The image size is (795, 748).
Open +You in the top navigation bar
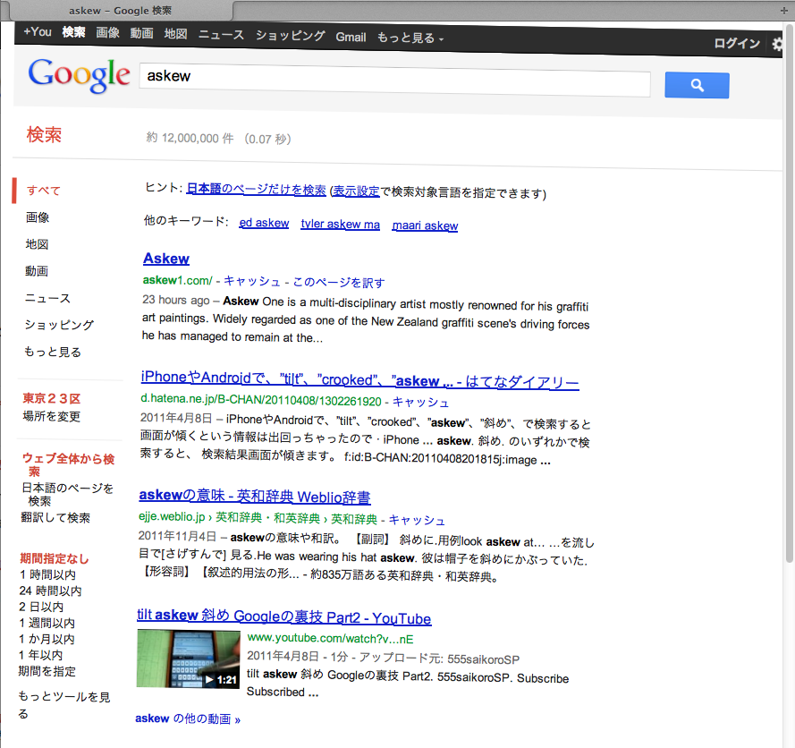click(38, 32)
